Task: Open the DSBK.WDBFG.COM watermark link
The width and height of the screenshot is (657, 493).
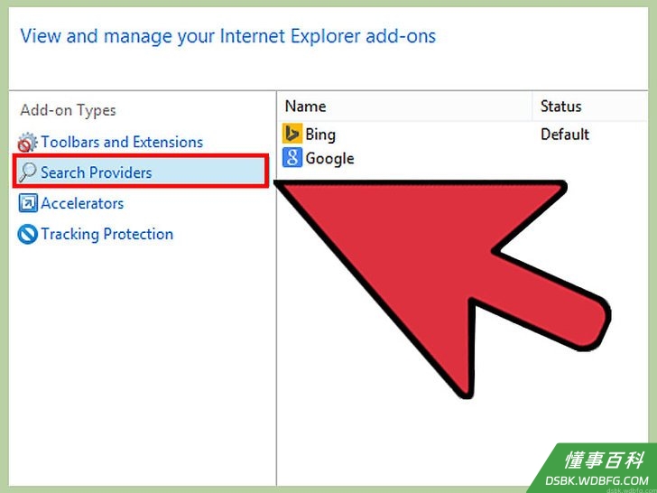Action: click(597, 480)
